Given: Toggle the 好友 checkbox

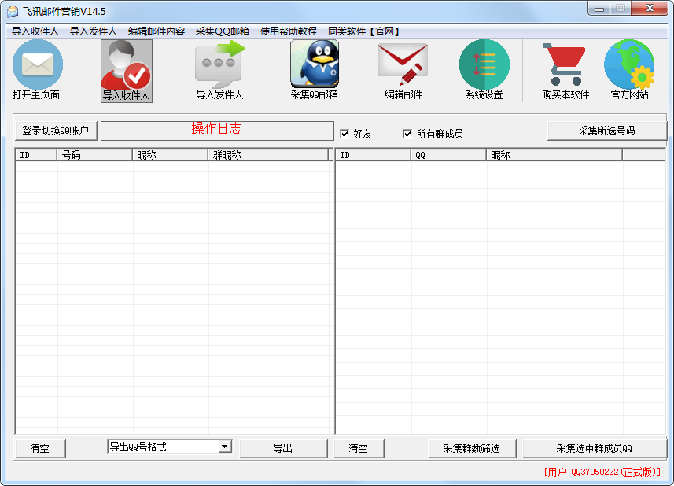Looking at the screenshot, I should 344,134.
